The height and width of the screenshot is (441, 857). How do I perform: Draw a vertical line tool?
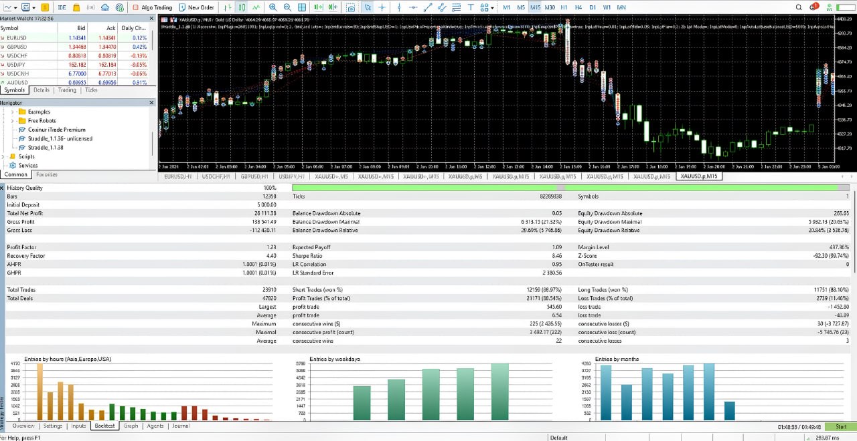tap(399, 7)
